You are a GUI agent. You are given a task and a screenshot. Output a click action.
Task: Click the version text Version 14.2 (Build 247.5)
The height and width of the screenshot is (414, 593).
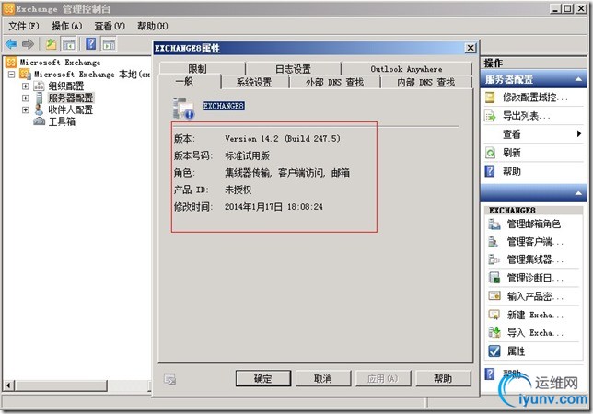pyautogui.click(x=283, y=139)
